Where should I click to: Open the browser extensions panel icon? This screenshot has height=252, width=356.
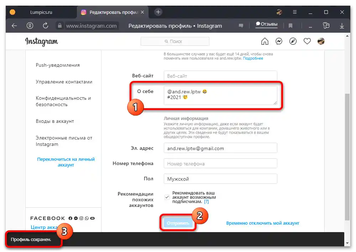click(x=326, y=26)
